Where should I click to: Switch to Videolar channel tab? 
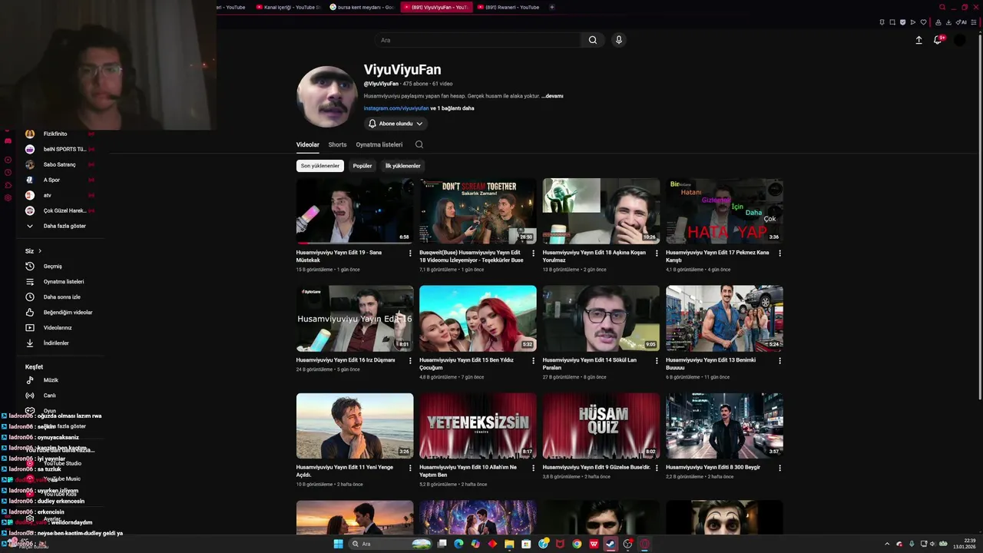(x=308, y=144)
